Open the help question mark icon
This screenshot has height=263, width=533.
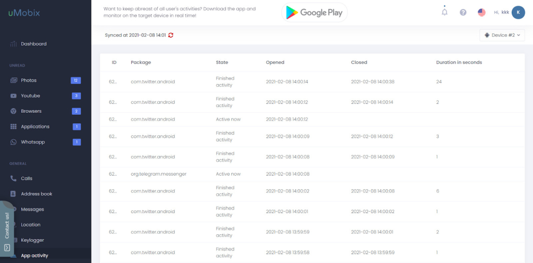(463, 12)
